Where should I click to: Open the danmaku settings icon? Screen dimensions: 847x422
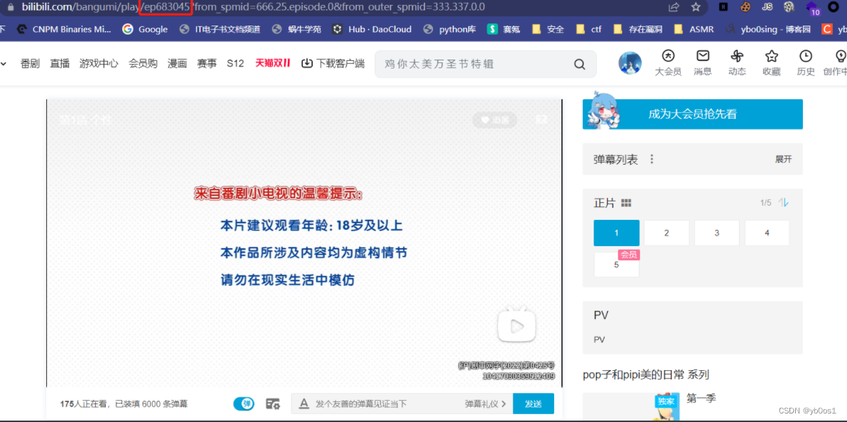click(x=273, y=404)
